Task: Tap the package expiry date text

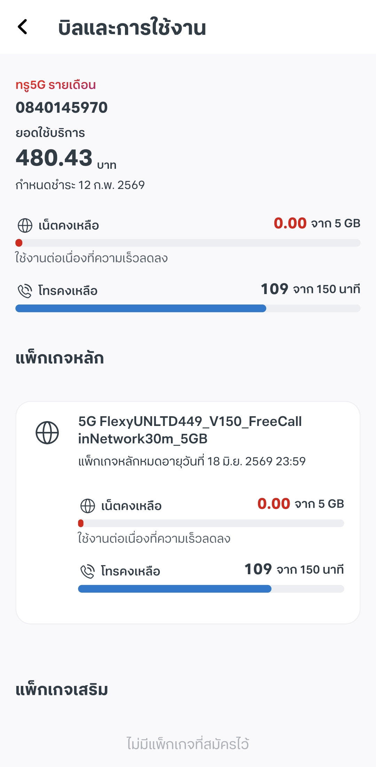Action: pos(192,461)
